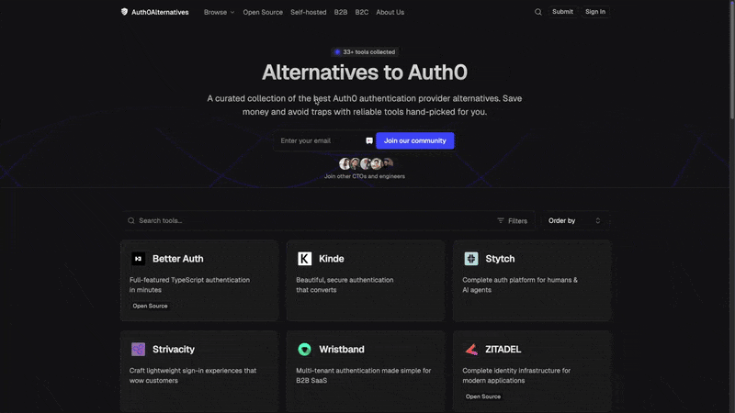Click Beautiful, secure authentication description
735x413 pixels.
345,285
